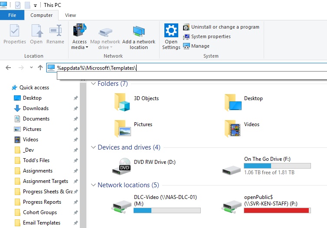Go up one folder level arrow
This screenshot has width=327, height=228.
[x=40, y=68]
